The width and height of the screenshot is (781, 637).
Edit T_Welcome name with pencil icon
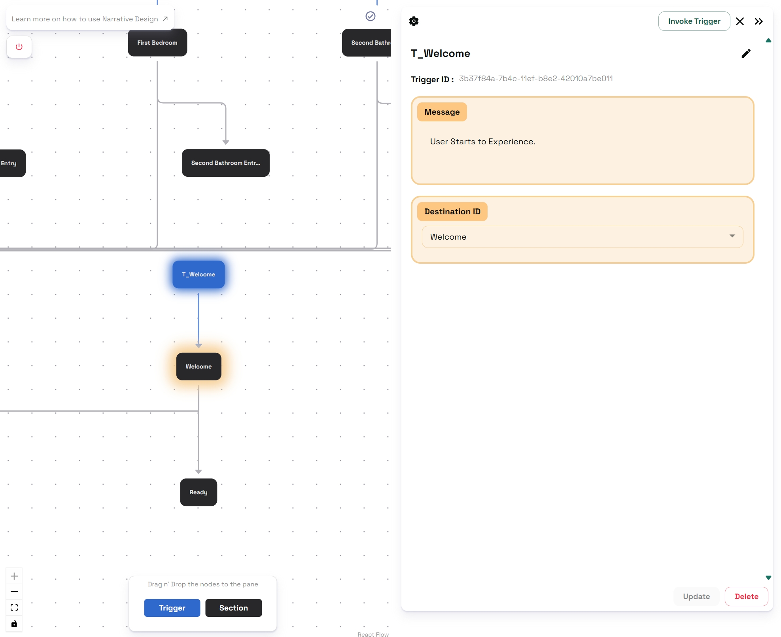tap(746, 53)
